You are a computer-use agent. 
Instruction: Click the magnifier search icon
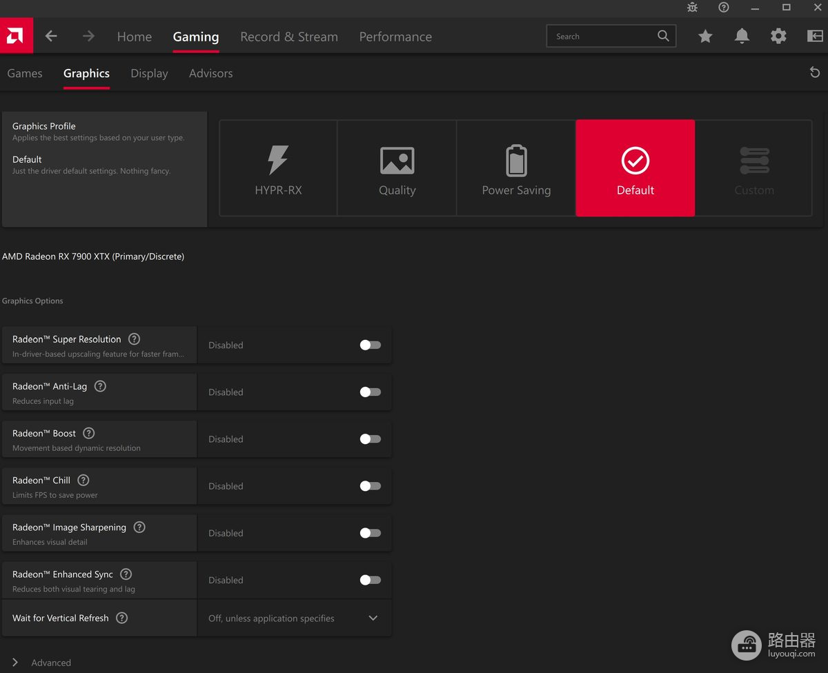[x=663, y=36]
